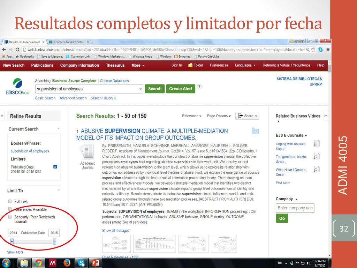Collapse the left Refine Results panel

[2, 116]
